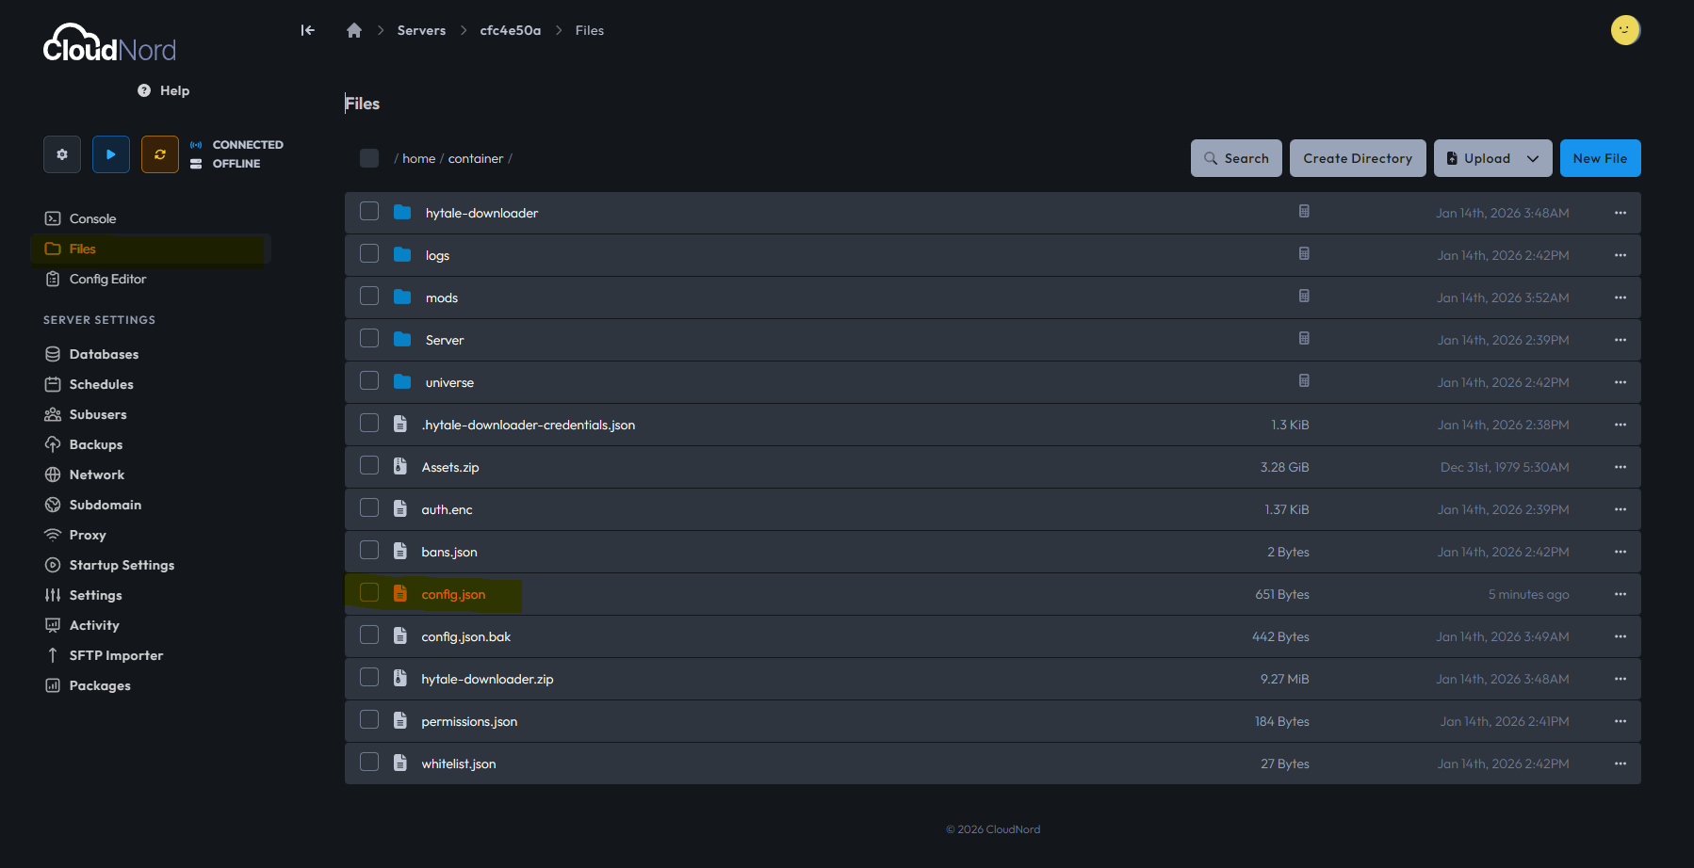
Task: Click the Help question mark icon
Action: pos(144,90)
